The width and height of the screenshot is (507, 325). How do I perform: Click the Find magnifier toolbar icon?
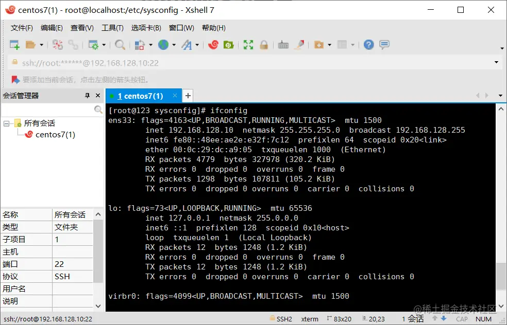pyautogui.click(x=120, y=45)
